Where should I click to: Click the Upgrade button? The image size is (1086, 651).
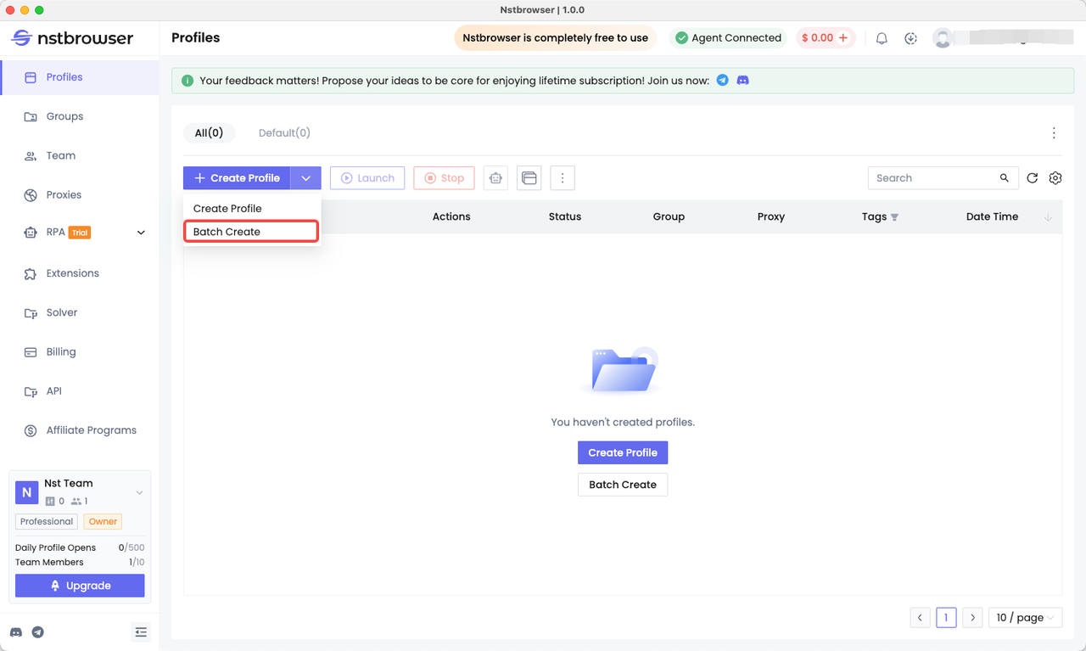(x=80, y=586)
